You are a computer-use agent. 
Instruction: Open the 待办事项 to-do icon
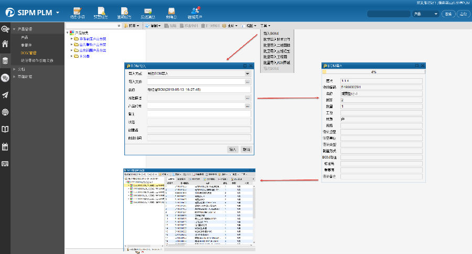(x=77, y=12)
